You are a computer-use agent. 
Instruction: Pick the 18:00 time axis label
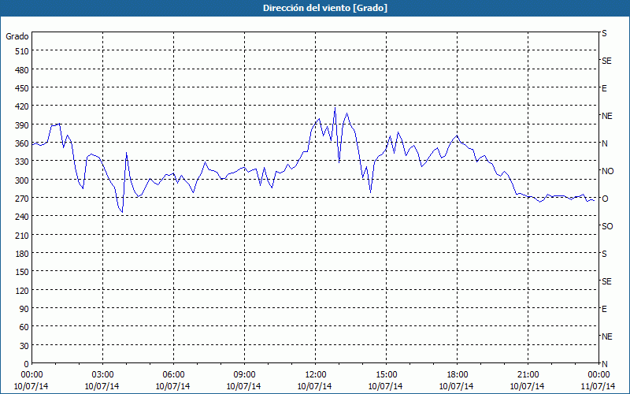pos(458,375)
